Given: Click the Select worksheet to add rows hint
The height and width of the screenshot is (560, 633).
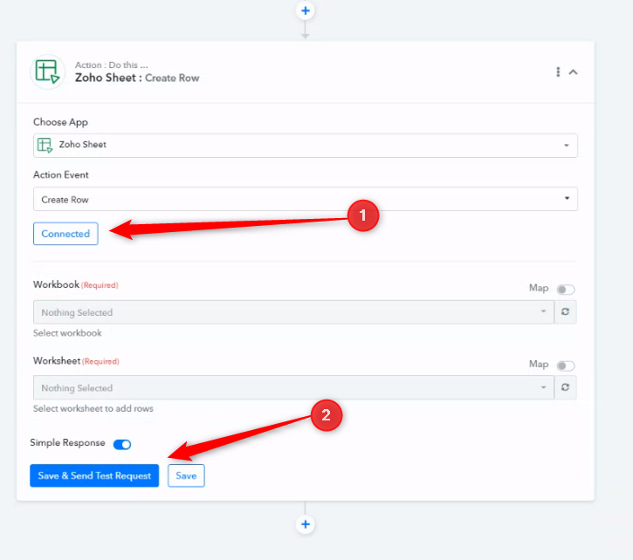Looking at the screenshot, I should pos(93,408).
